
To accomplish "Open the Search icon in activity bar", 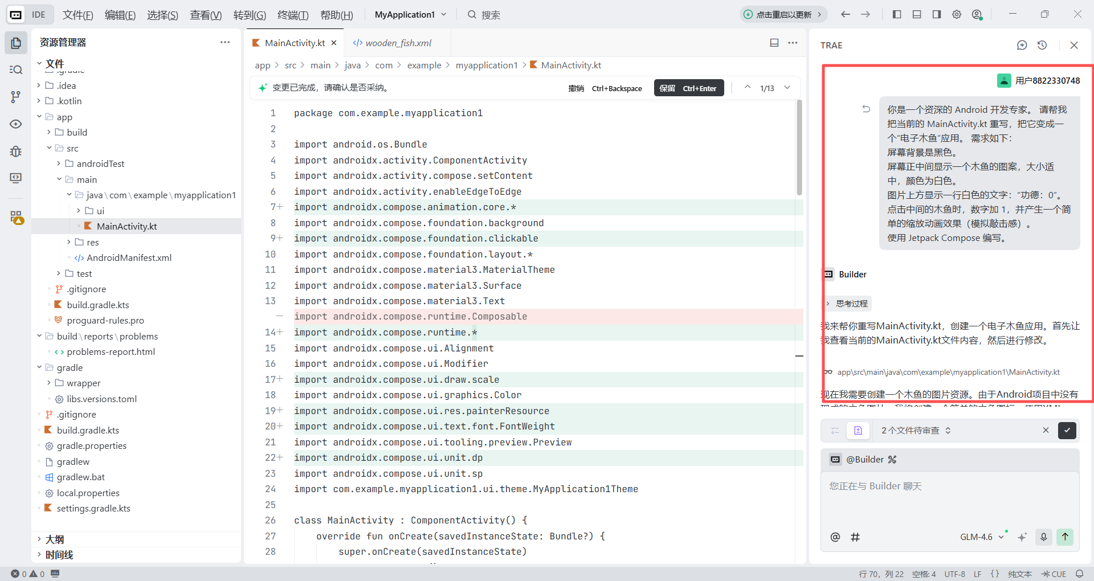I will point(16,69).
